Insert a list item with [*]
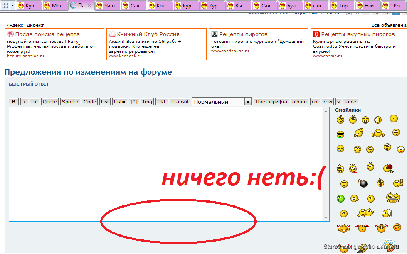Viewport: 407px width, 254px height. point(134,102)
